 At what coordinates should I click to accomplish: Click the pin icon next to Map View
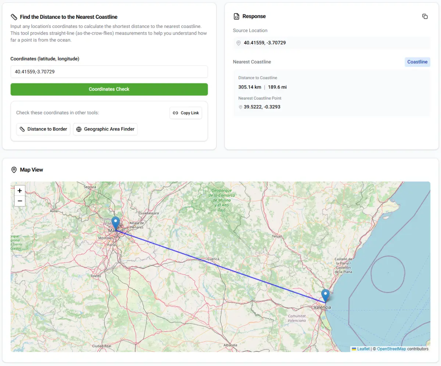(14, 170)
